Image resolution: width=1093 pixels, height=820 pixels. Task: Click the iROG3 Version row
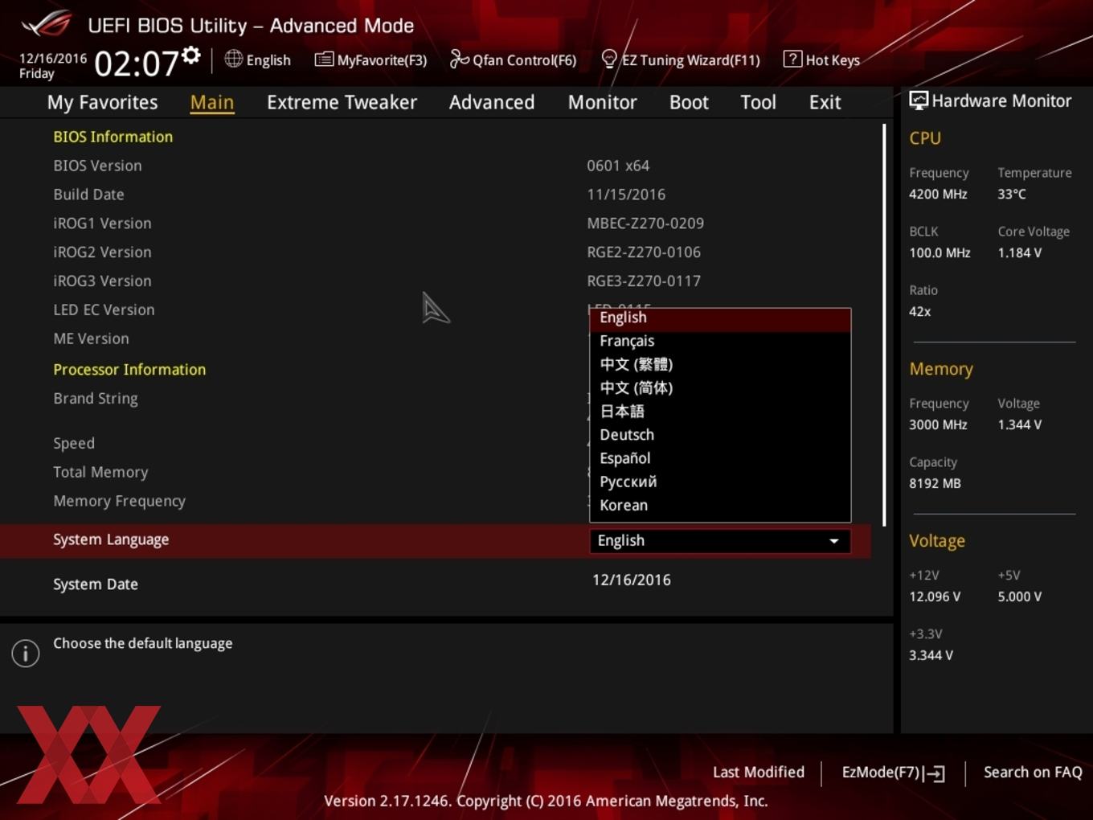point(436,281)
